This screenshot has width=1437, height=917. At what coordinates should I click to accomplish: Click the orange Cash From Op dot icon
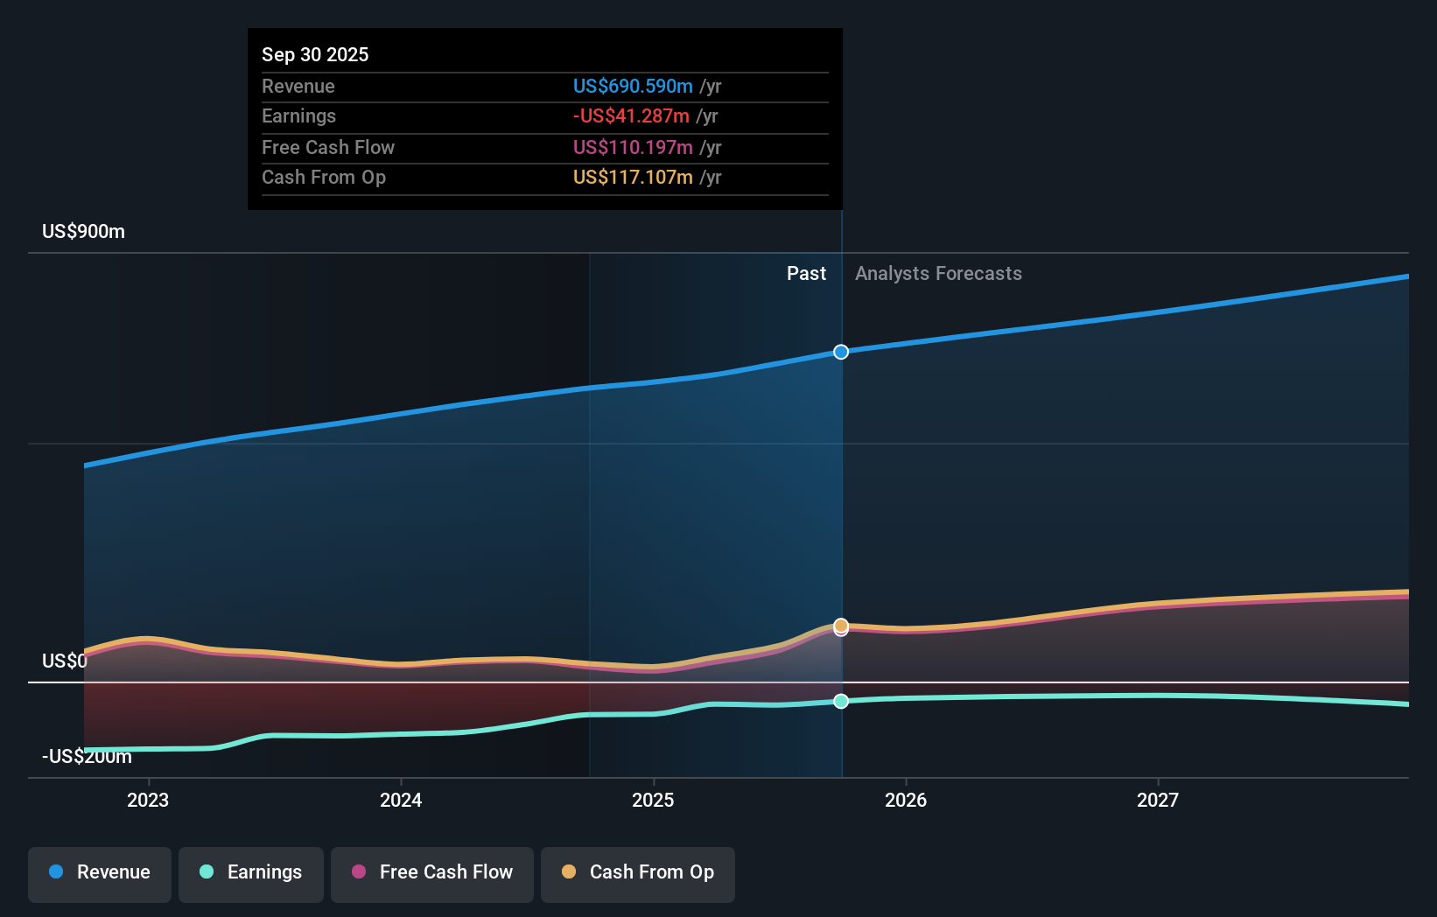point(569,873)
